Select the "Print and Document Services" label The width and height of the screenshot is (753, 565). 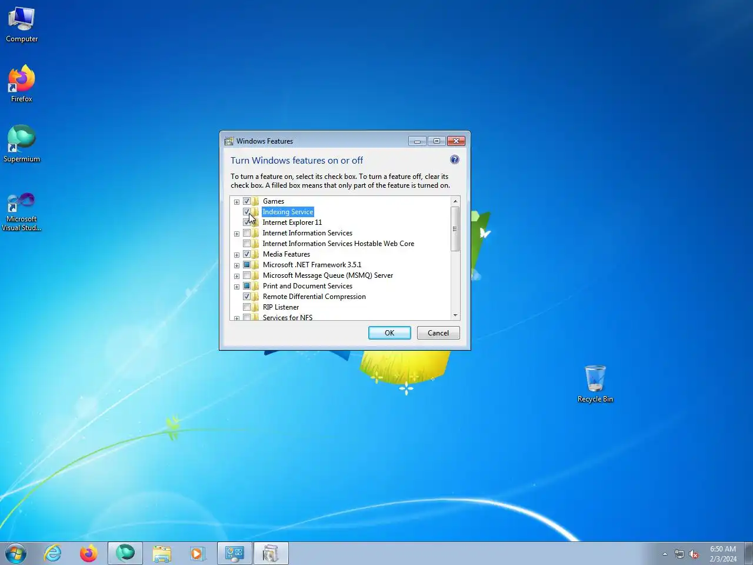coord(308,286)
